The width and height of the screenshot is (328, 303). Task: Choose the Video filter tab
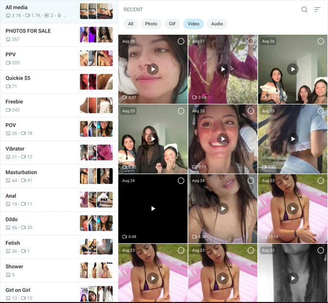tap(193, 24)
